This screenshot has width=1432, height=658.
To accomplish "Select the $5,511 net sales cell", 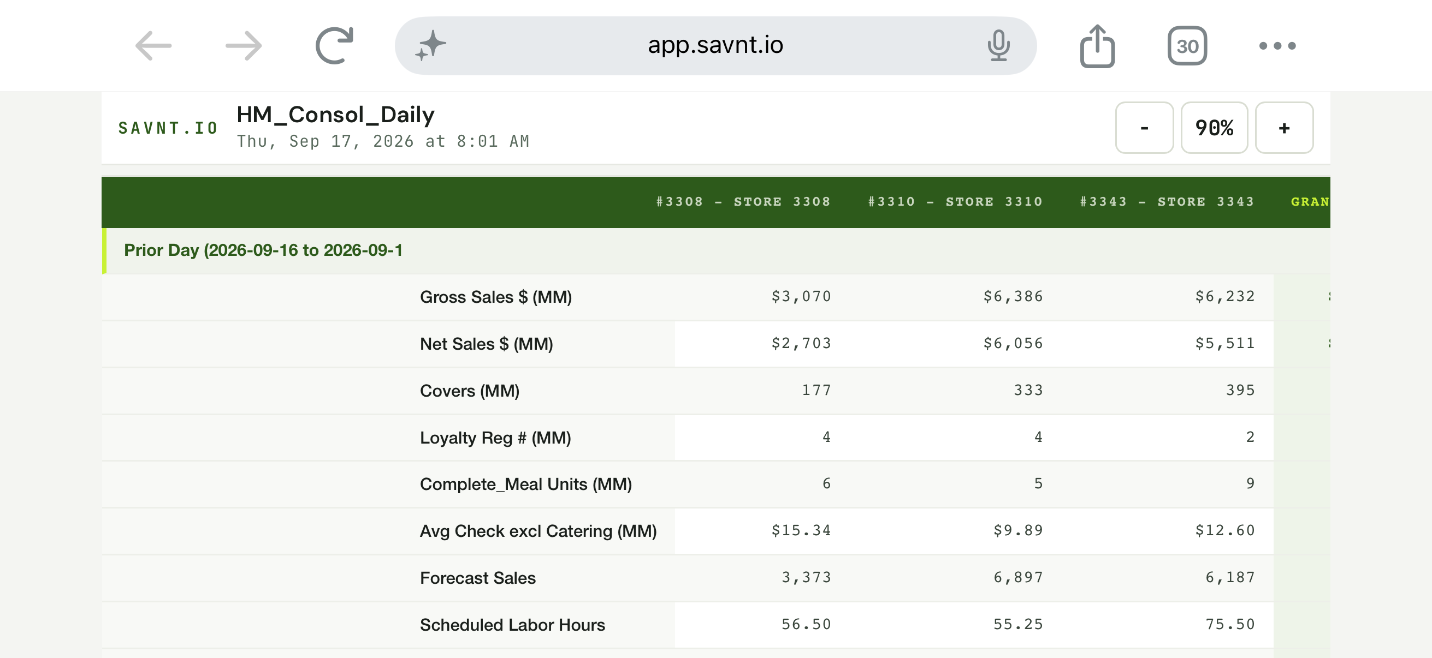I will click(x=1224, y=343).
